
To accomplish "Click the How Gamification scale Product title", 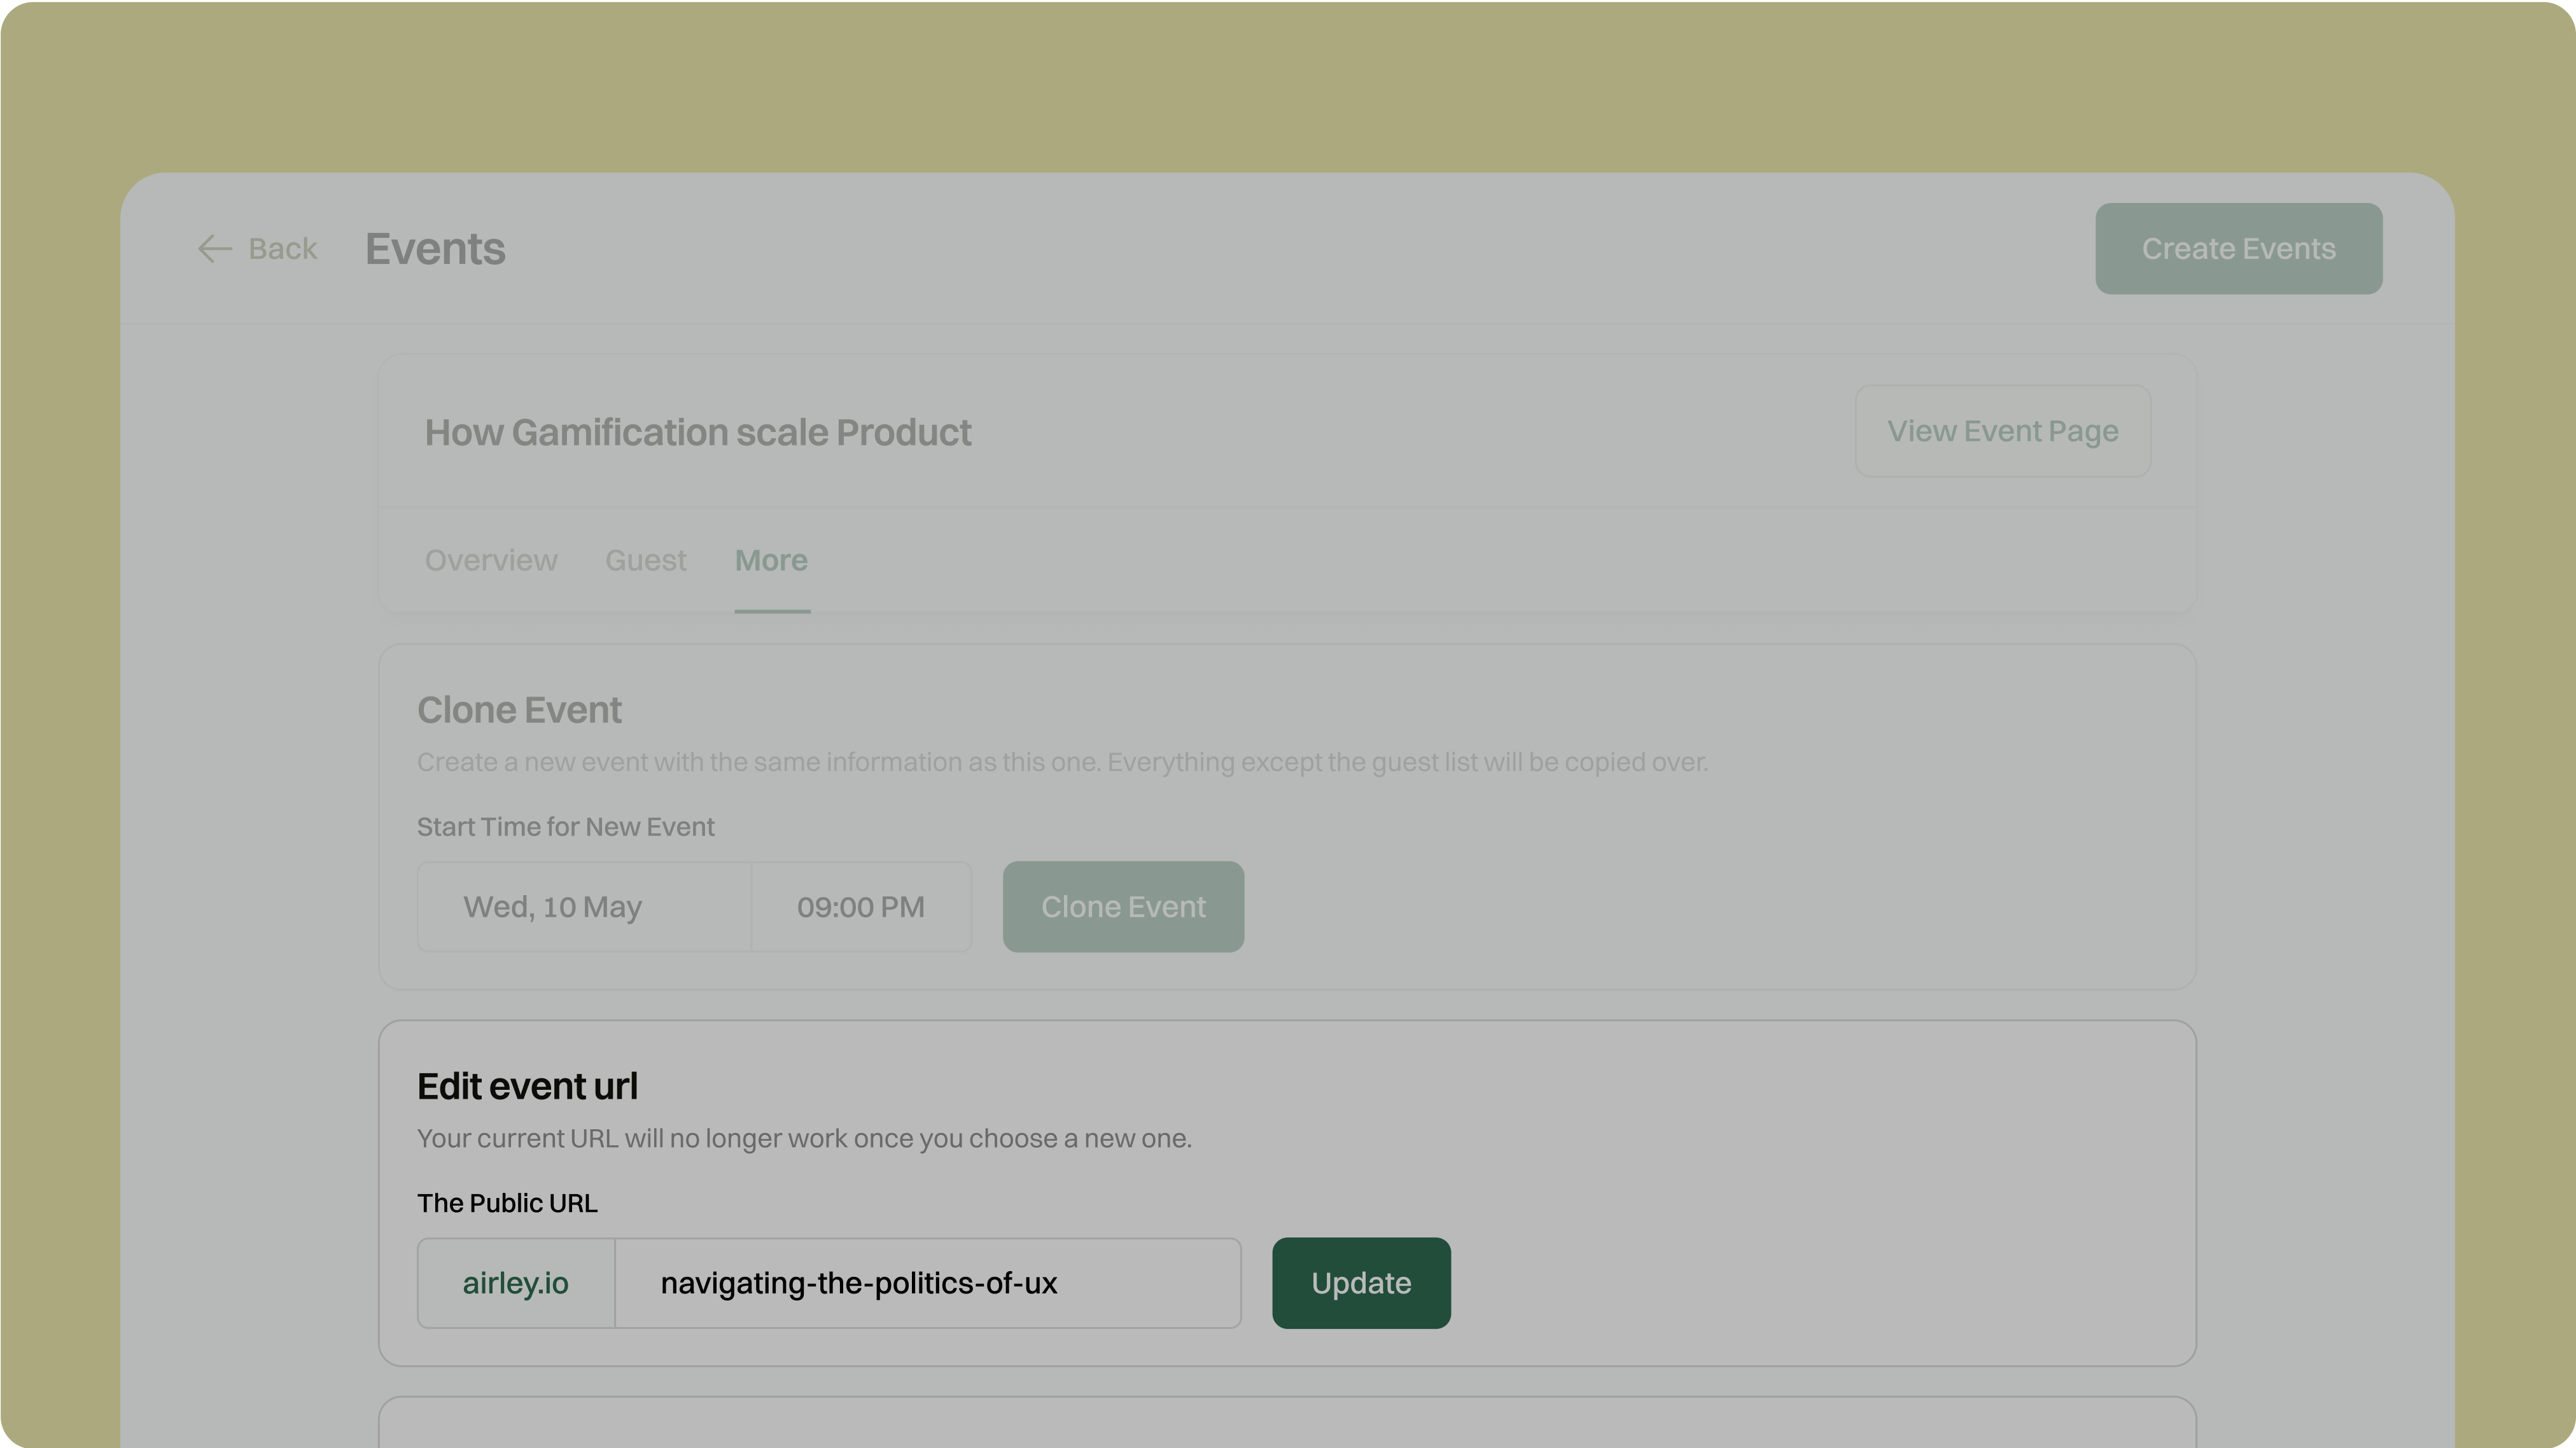I will coord(698,432).
